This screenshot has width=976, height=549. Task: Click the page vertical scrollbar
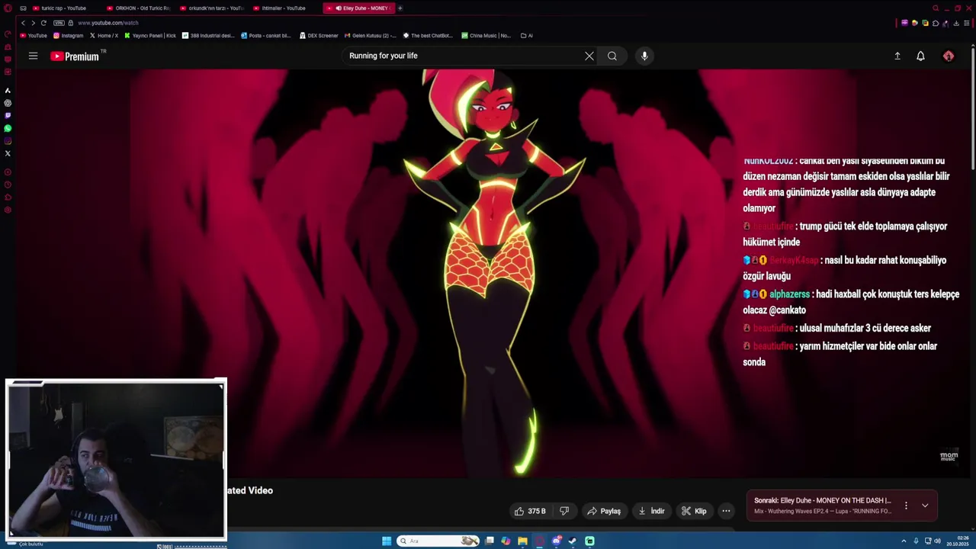pos(973,107)
